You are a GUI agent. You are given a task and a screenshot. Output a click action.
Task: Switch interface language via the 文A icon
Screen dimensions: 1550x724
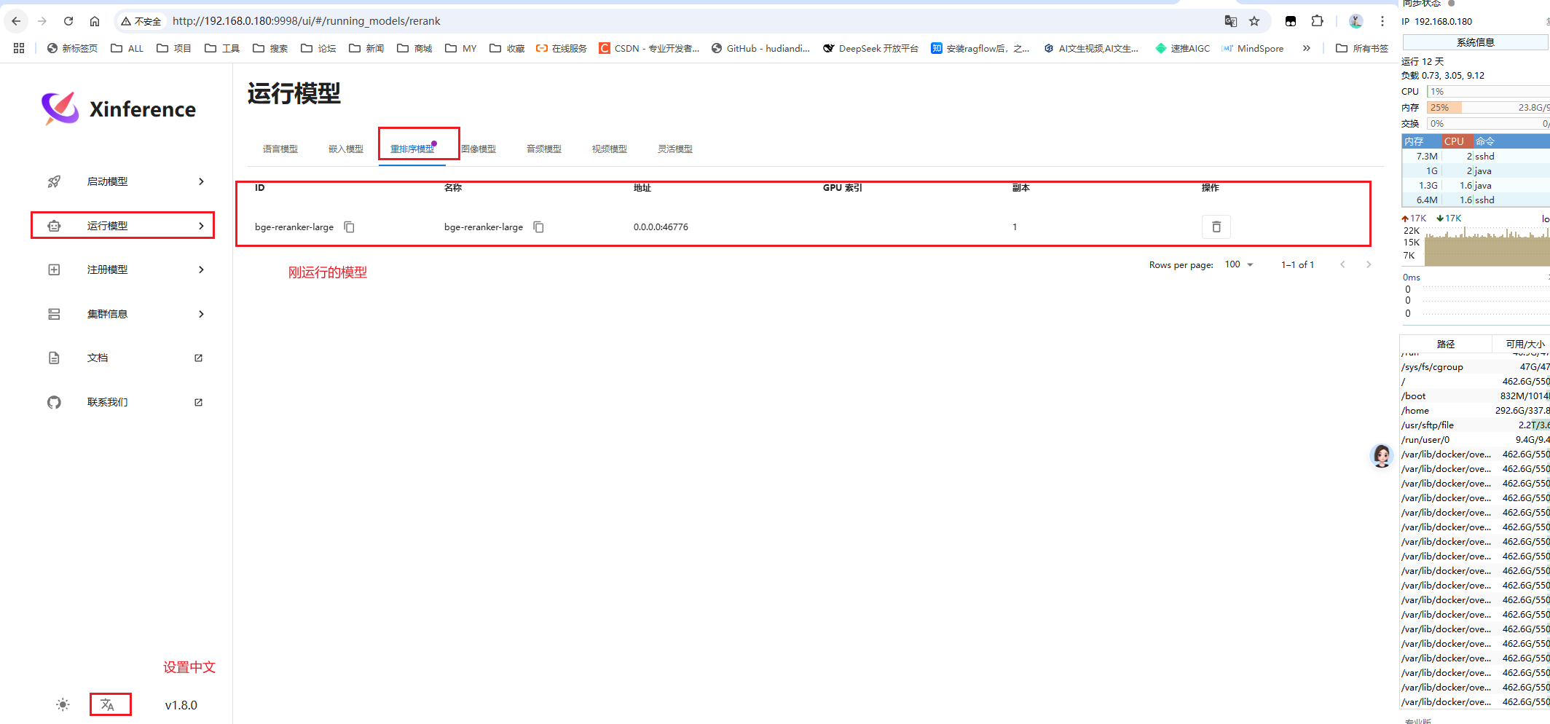point(109,704)
